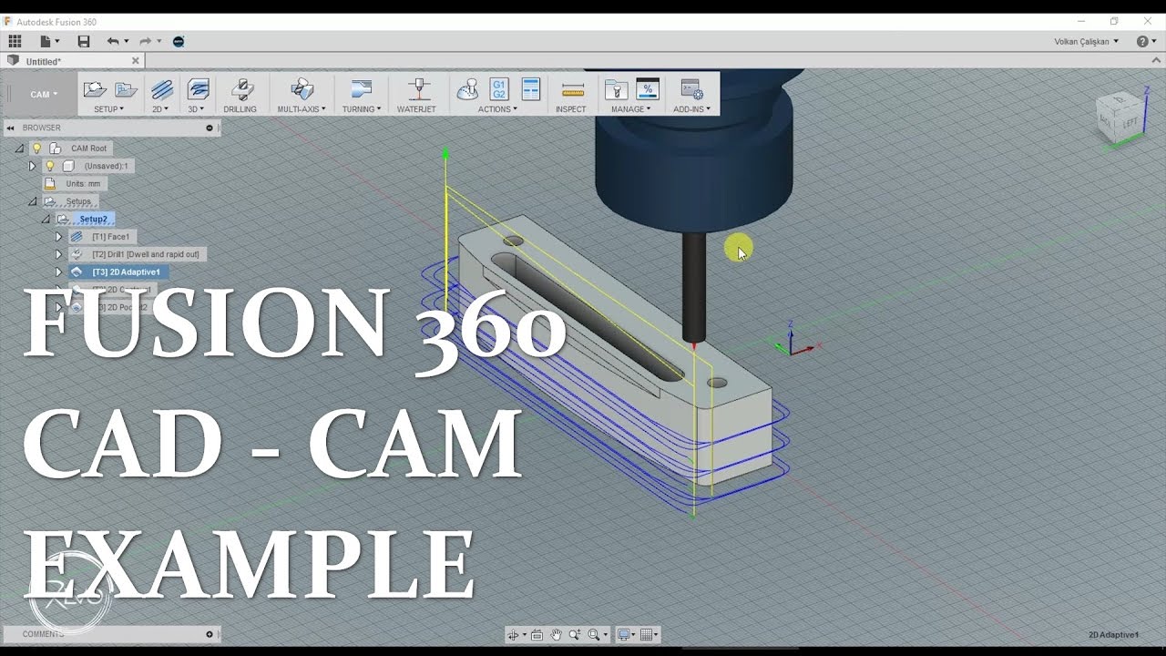
Task: Collapse the Setup2 node
Action: [46, 219]
